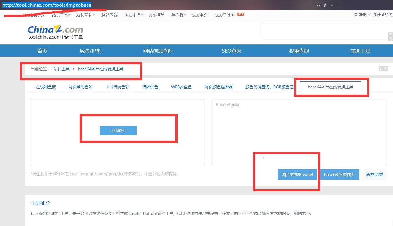Image resolution: width=393 pixels, height=226 pixels.
Task: Open the 域名/IP类 navigation menu
Action: pos(91,51)
